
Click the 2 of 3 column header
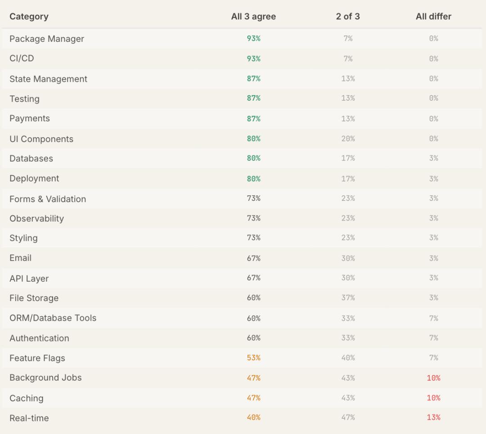[x=347, y=17]
